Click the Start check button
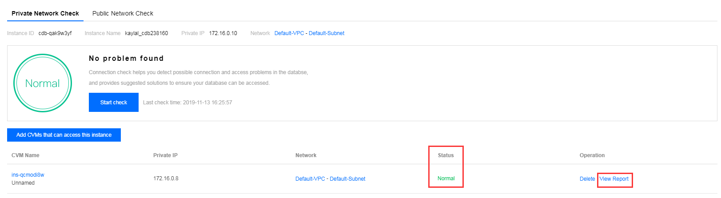721x198 pixels. pos(114,102)
